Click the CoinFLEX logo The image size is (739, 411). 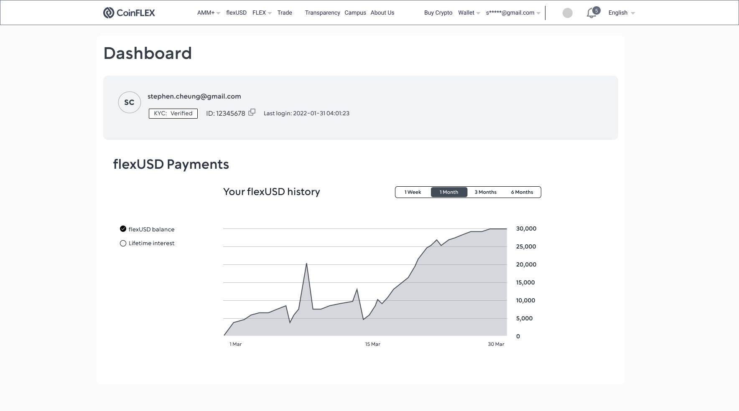tap(129, 13)
